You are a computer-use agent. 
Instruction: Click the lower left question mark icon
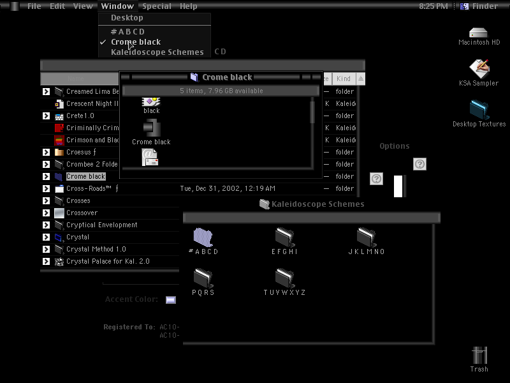pos(376,179)
